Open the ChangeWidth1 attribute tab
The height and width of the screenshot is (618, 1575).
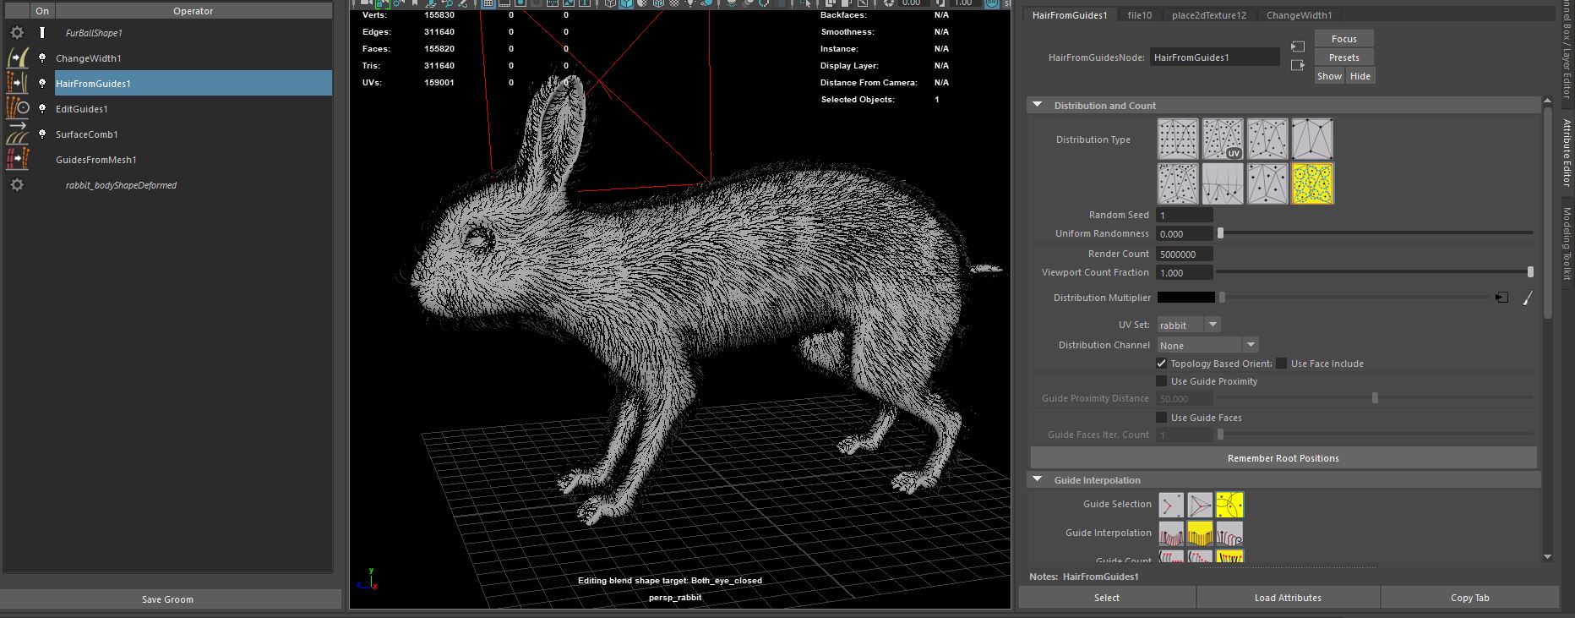pyautogui.click(x=1299, y=15)
